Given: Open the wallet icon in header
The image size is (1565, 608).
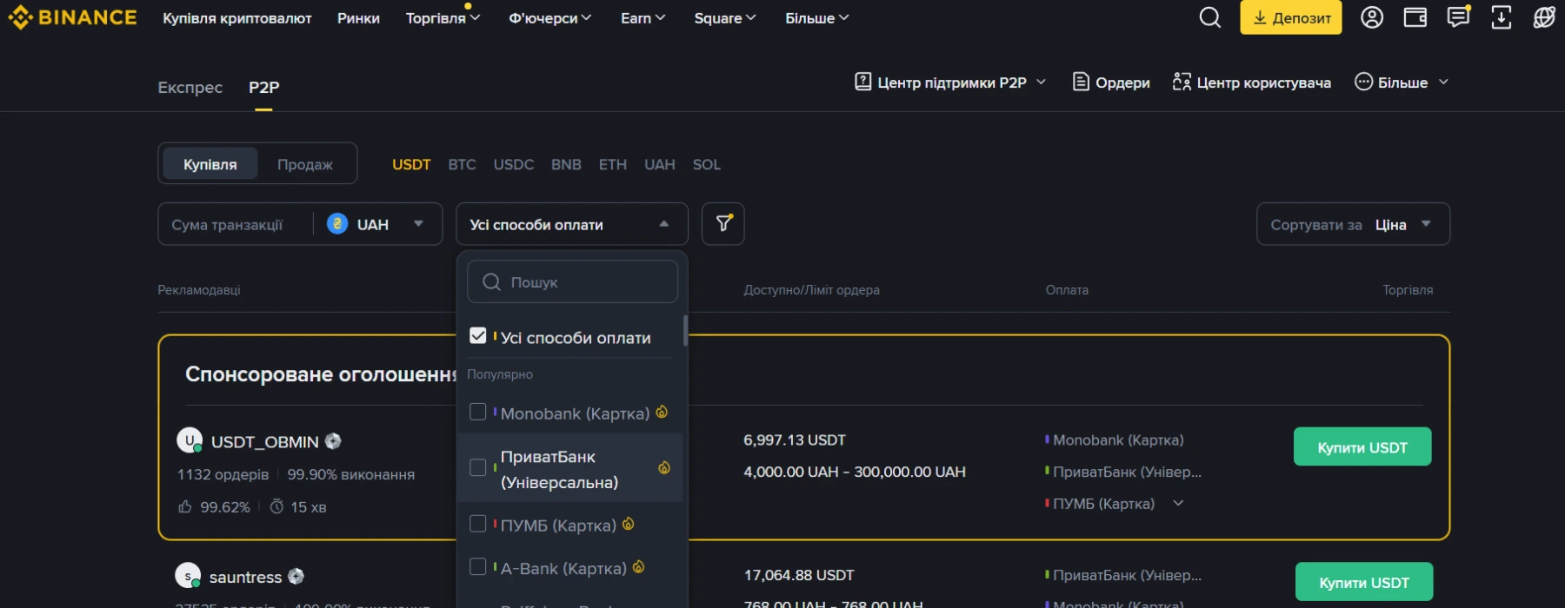Looking at the screenshot, I should (1415, 17).
